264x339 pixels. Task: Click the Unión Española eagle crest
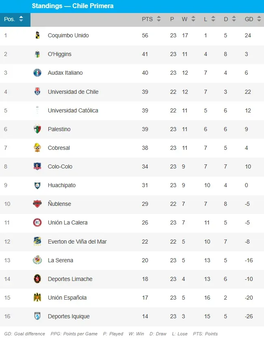tap(37, 298)
